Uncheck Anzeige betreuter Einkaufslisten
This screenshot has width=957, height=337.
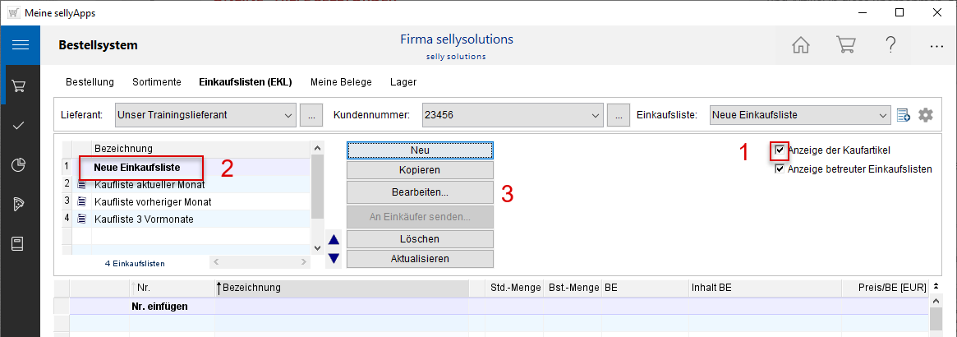[780, 169]
